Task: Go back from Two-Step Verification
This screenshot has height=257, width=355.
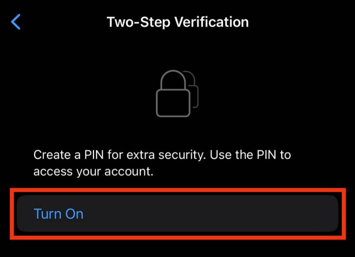Action: pyautogui.click(x=15, y=22)
